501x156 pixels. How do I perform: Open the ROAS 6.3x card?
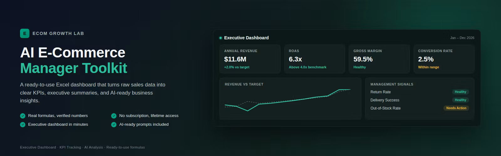(315, 59)
